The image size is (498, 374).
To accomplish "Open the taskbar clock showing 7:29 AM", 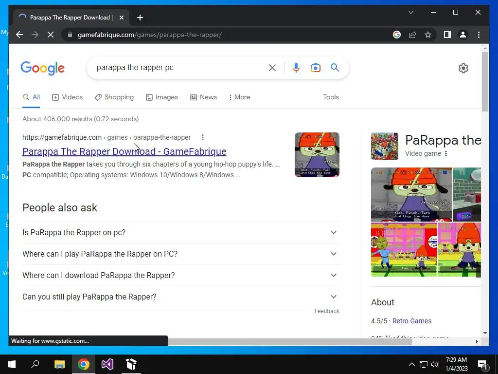I will (456, 364).
